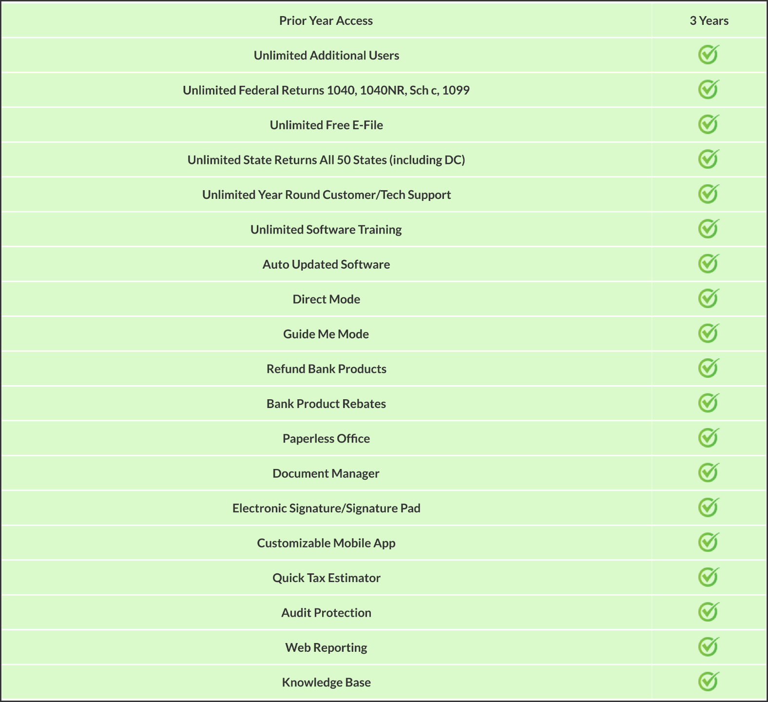Click the checkmark in the Audit Protection row
The image size is (768, 702).
pos(709,612)
